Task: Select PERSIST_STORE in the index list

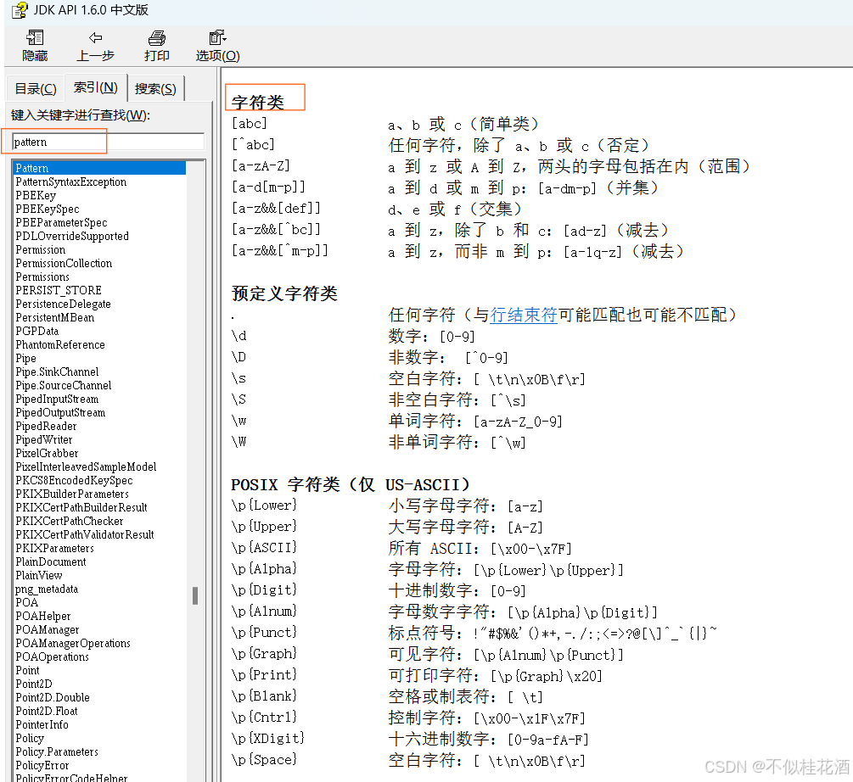Action: coord(59,291)
